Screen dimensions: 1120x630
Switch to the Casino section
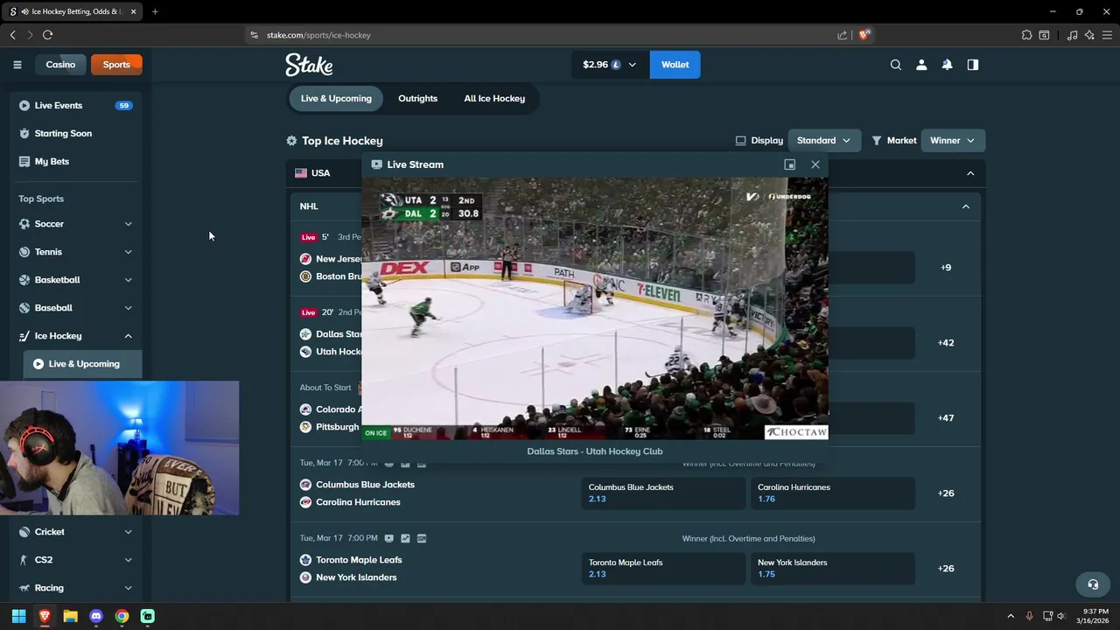click(60, 65)
